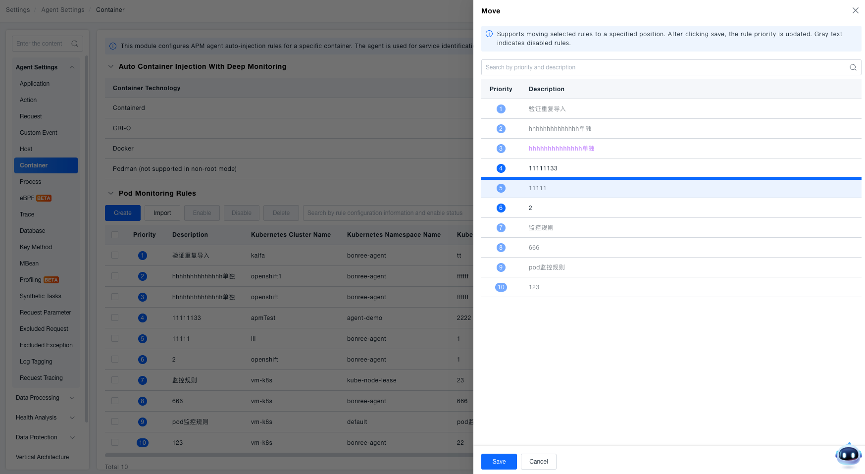Open the Synthetic Tasks sidebar item
Image resolution: width=865 pixels, height=474 pixels.
pos(41,296)
